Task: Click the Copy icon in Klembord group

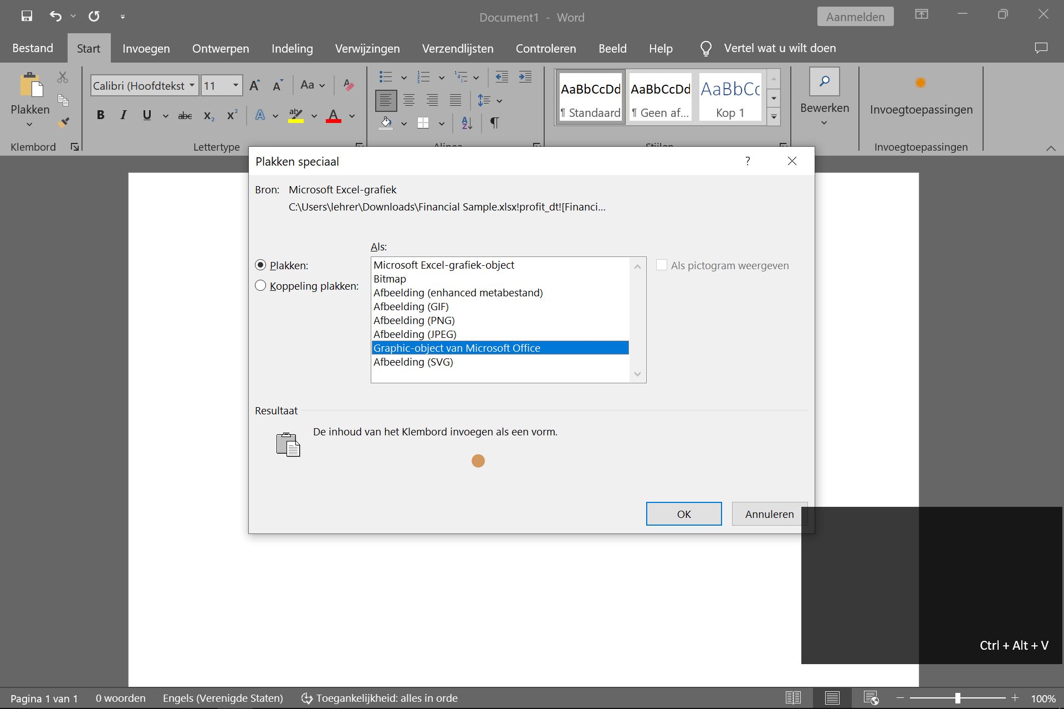Action: (63, 100)
